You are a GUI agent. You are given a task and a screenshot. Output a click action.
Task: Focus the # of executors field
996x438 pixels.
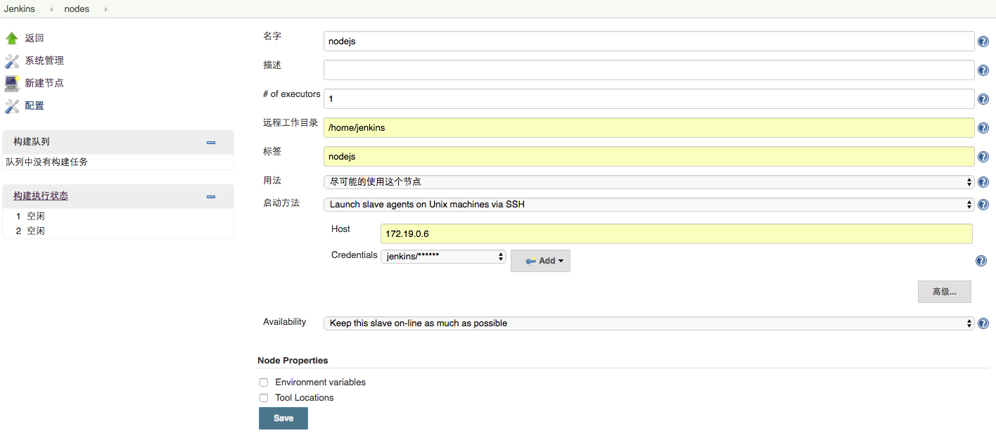coord(649,99)
